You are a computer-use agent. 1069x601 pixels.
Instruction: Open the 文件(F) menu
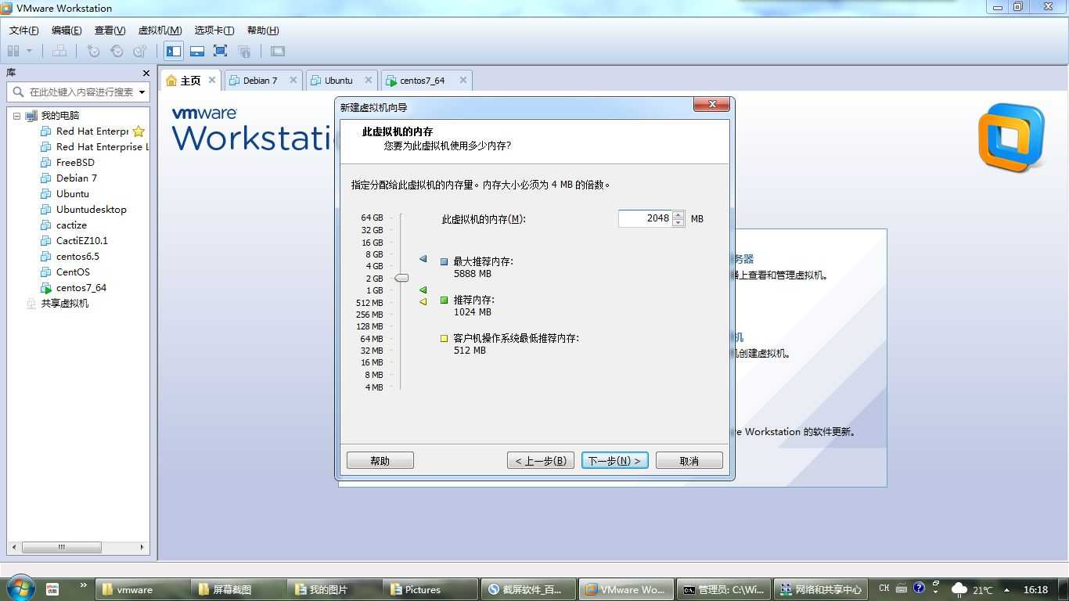pyautogui.click(x=23, y=31)
